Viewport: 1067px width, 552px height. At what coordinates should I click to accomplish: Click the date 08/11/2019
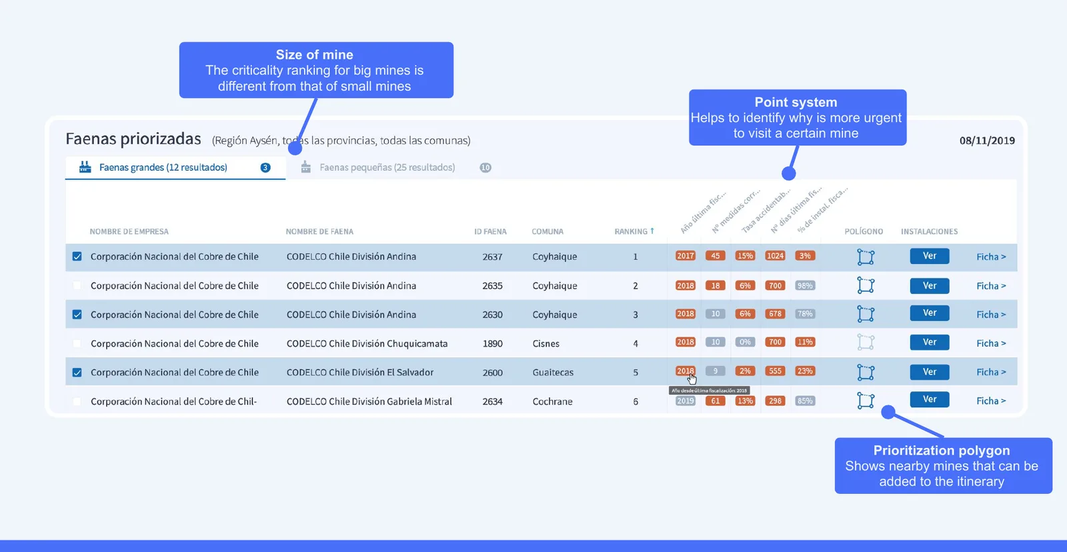click(987, 141)
